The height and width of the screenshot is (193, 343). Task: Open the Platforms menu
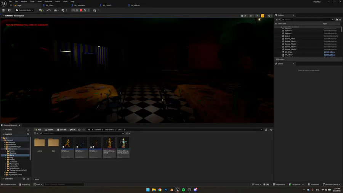[48, 2]
